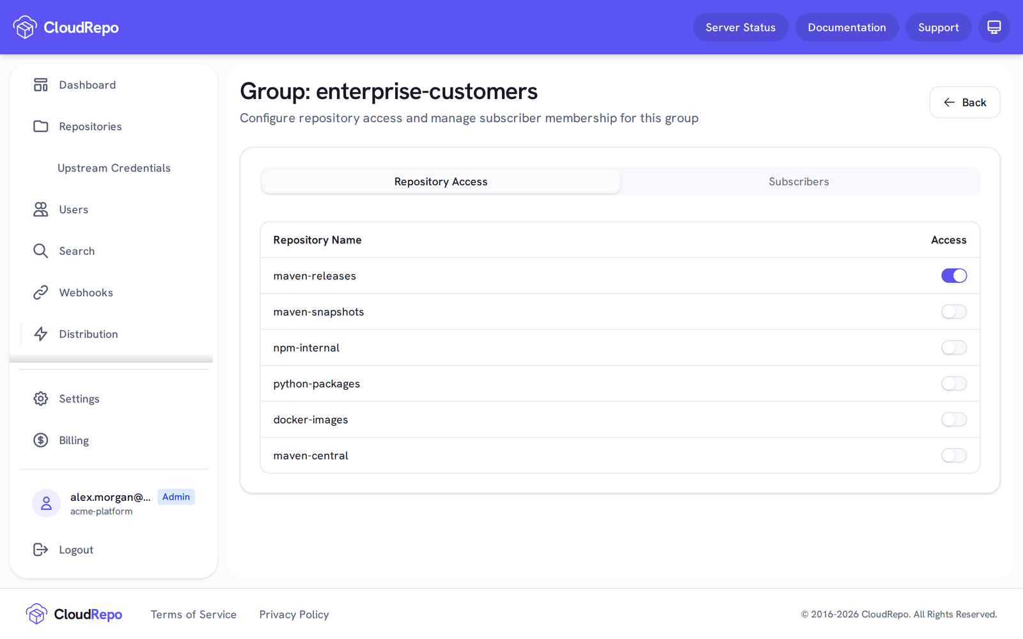Click the Users icon in sidebar
This screenshot has height=639, width=1023.
click(x=41, y=210)
